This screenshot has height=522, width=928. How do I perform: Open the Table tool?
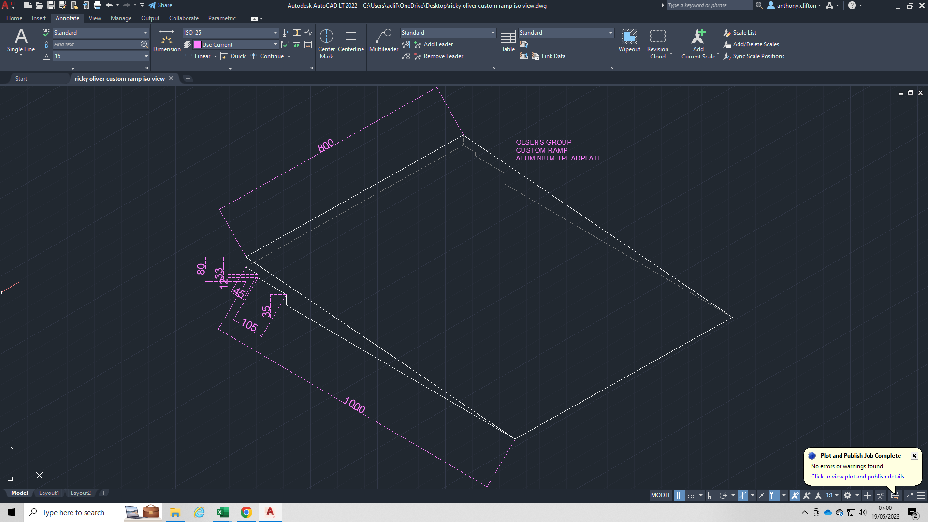click(508, 41)
